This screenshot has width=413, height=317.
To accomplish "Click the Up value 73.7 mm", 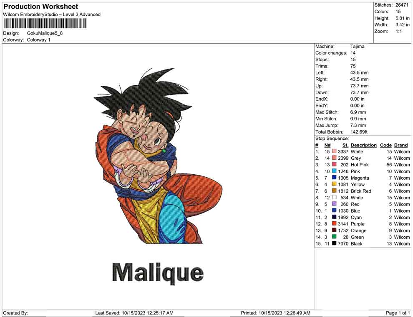I will (x=359, y=86).
